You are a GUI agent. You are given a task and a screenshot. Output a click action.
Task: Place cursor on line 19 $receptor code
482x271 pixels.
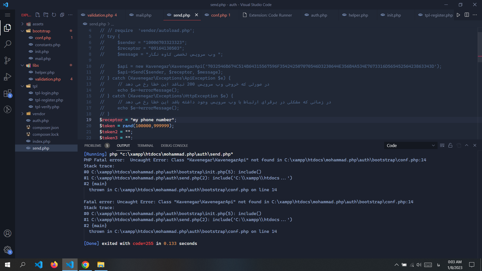(x=138, y=120)
